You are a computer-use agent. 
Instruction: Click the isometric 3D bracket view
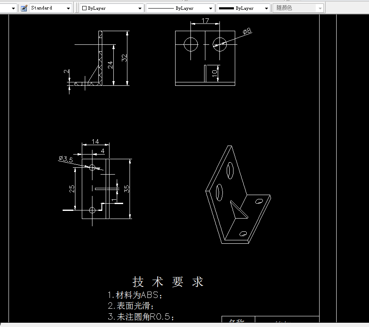point(238,195)
